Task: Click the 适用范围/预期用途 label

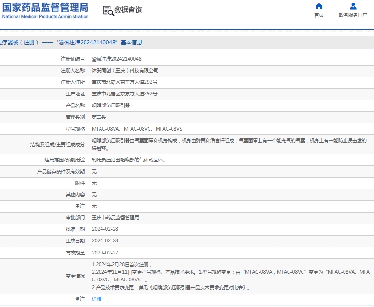Action: (x=65, y=160)
